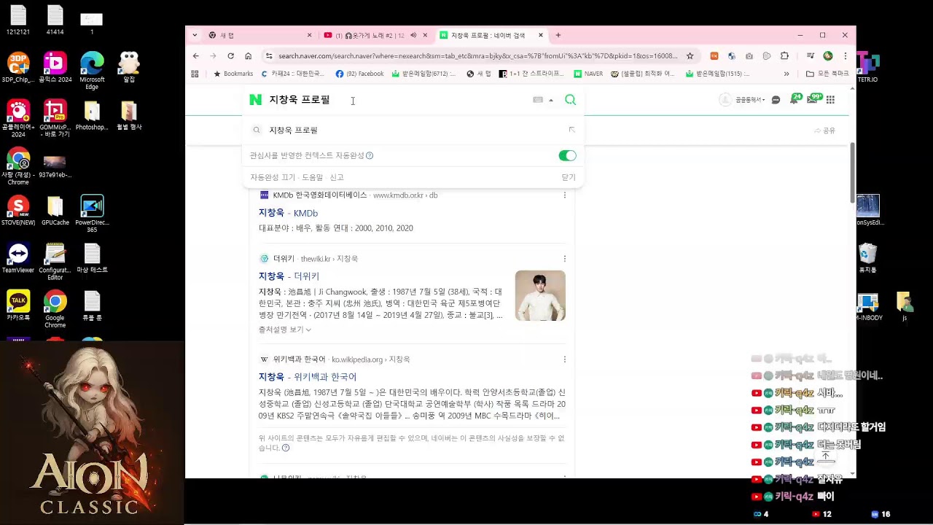Click 자동완성 끄기 link
933x525 pixels.
click(273, 177)
